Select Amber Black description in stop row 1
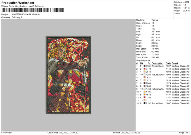191x135 pixels. pyautogui.click(x=158, y=66)
